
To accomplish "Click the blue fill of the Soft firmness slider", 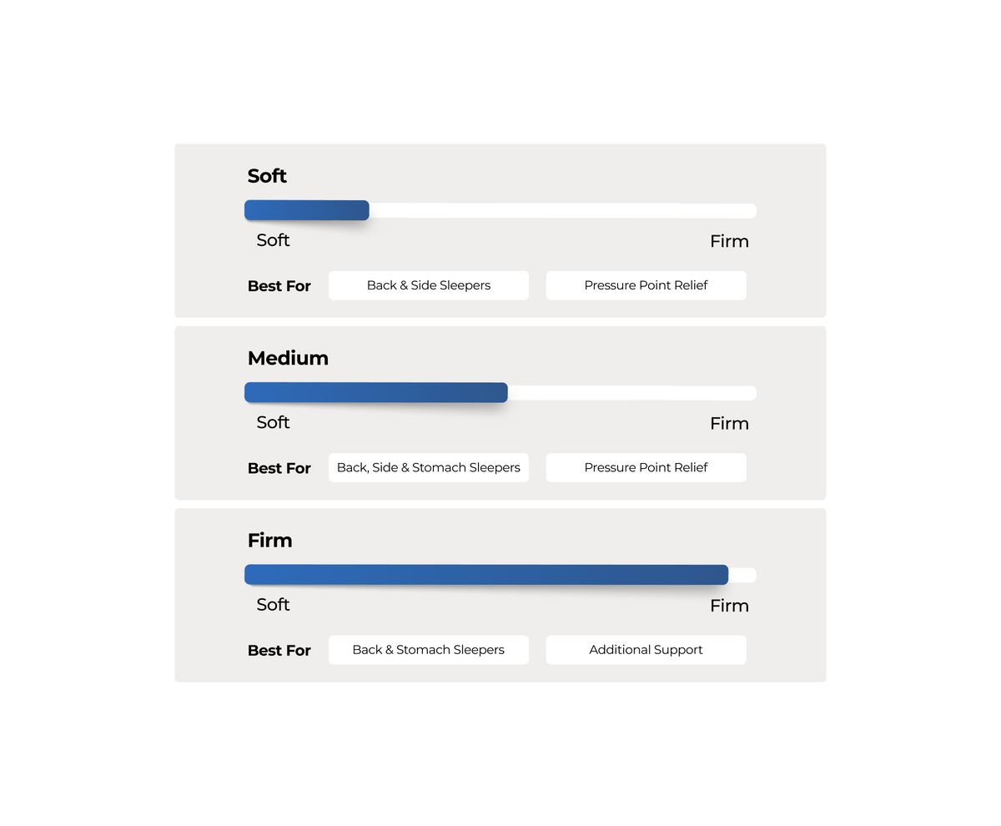I will pos(307,210).
